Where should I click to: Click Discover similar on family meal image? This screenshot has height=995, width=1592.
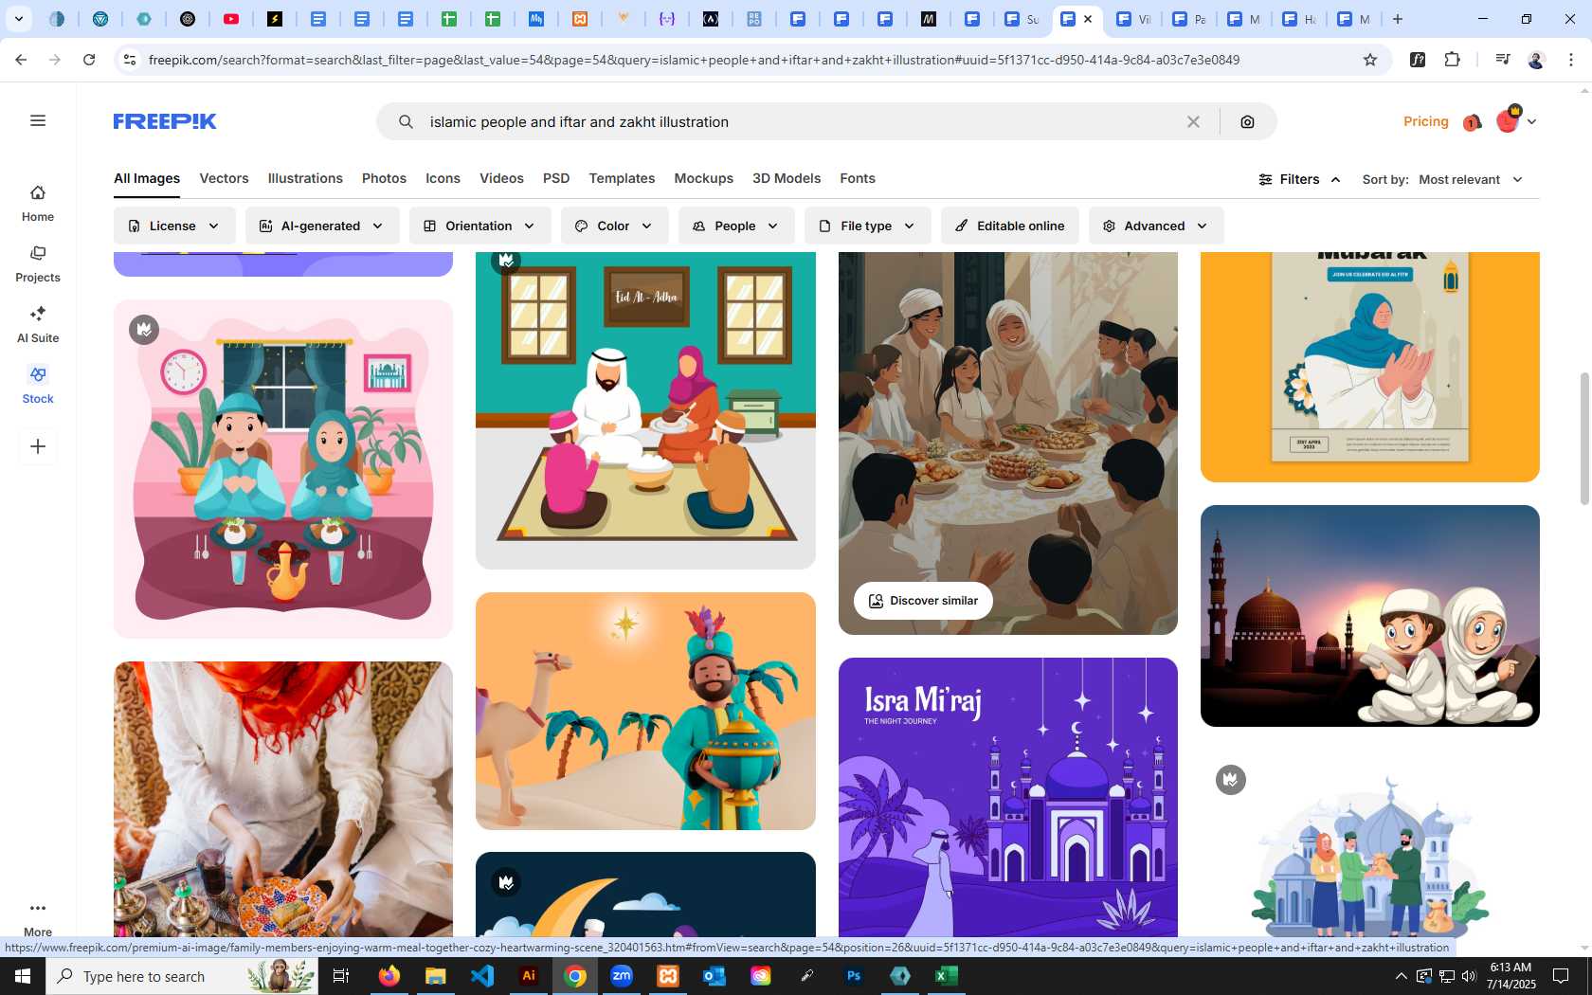[x=923, y=601]
